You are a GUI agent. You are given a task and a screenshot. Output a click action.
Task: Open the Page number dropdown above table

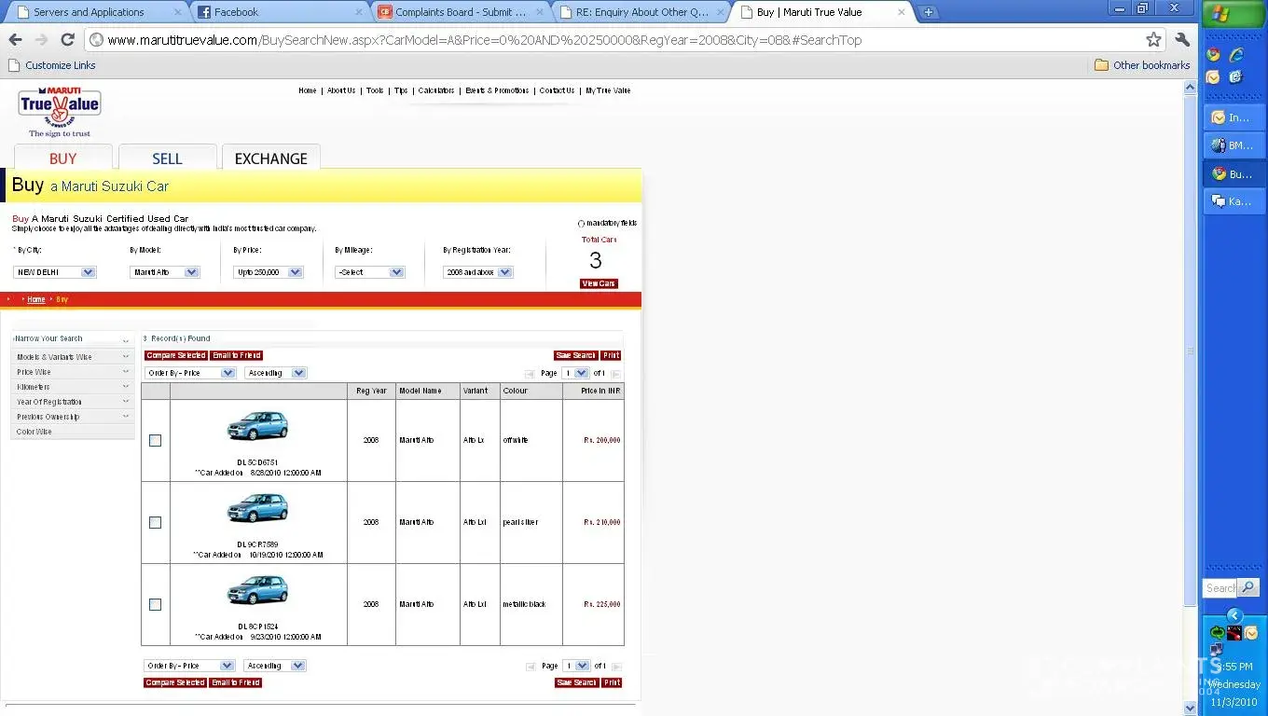[576, 373]
